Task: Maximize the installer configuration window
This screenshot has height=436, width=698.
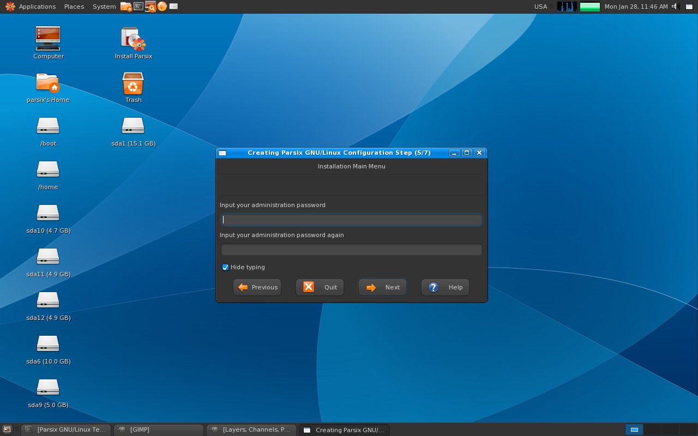Action: pos(467,153)
